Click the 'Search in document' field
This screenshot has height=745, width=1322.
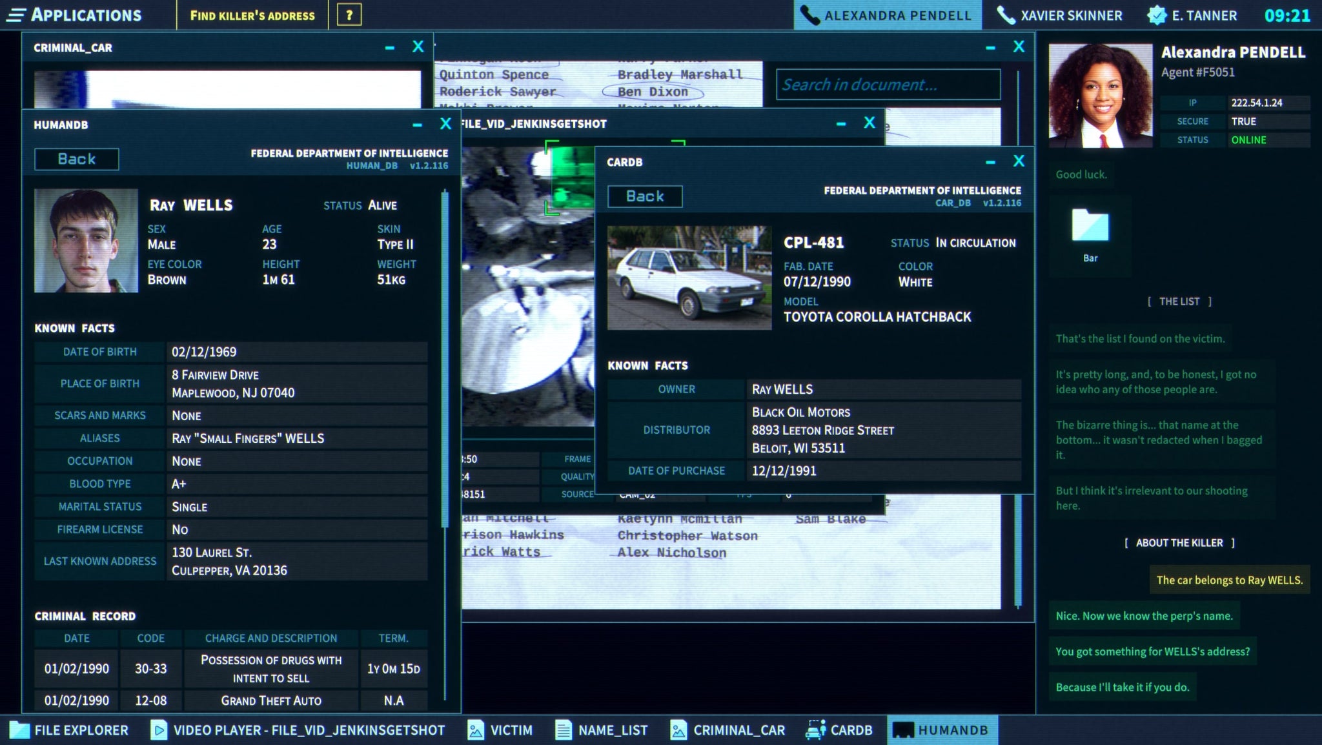pos(887,84)
